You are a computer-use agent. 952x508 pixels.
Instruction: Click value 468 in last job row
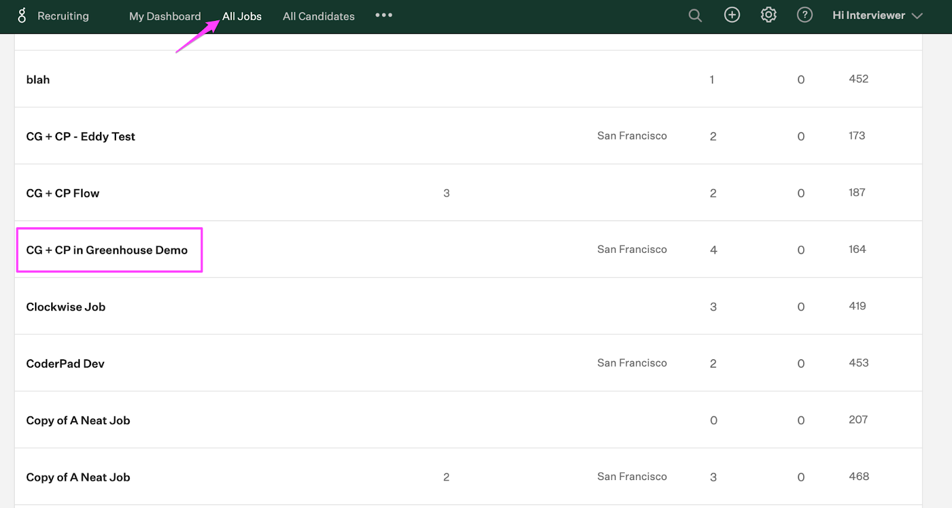point(859,476)
